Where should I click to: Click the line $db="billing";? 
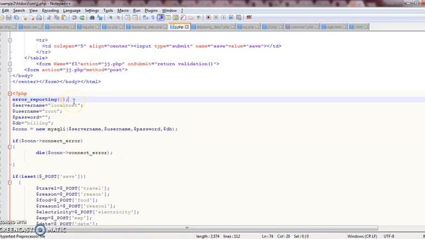coord(33,123)
